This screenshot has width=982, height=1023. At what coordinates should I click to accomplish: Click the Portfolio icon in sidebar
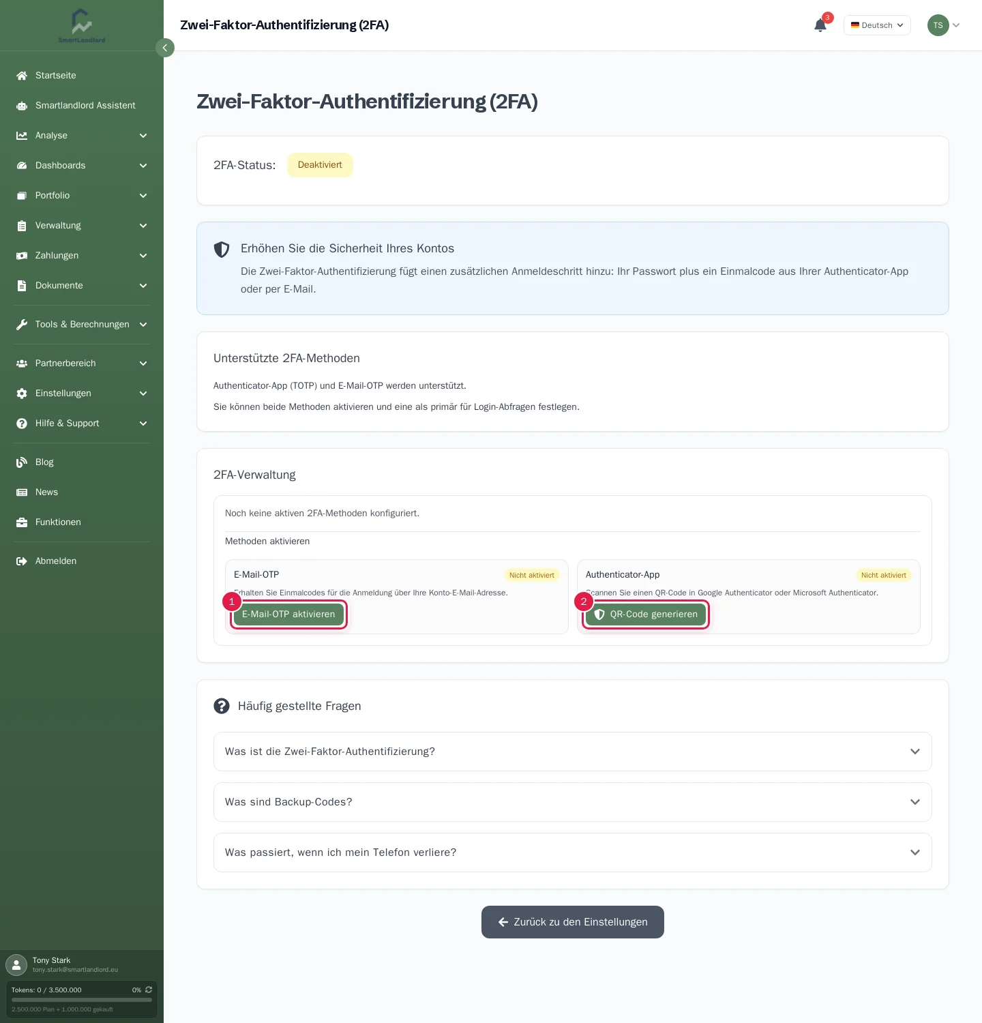pos(22,196)
